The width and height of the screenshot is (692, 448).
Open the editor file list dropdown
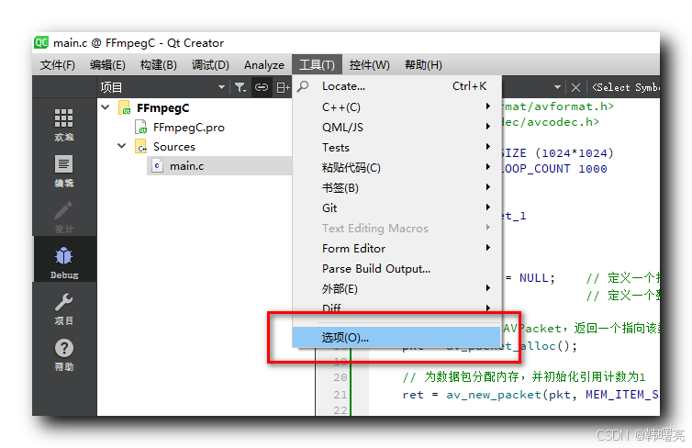tap(557, 87)
